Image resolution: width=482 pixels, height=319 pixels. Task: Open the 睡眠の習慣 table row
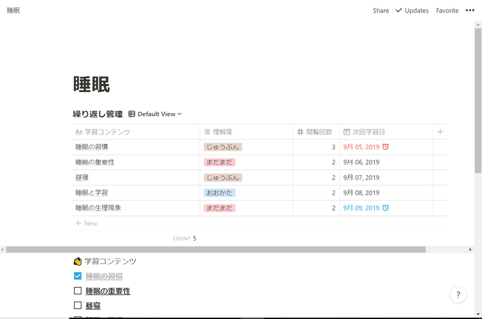pyautogui.click(x=92, y=147)
